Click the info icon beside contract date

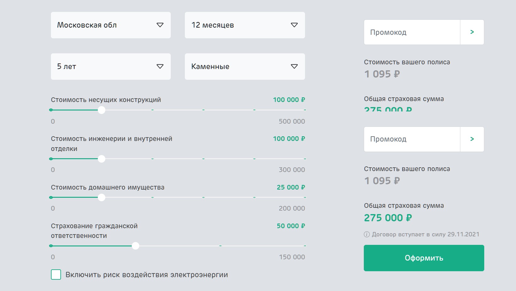coord(367,234)
